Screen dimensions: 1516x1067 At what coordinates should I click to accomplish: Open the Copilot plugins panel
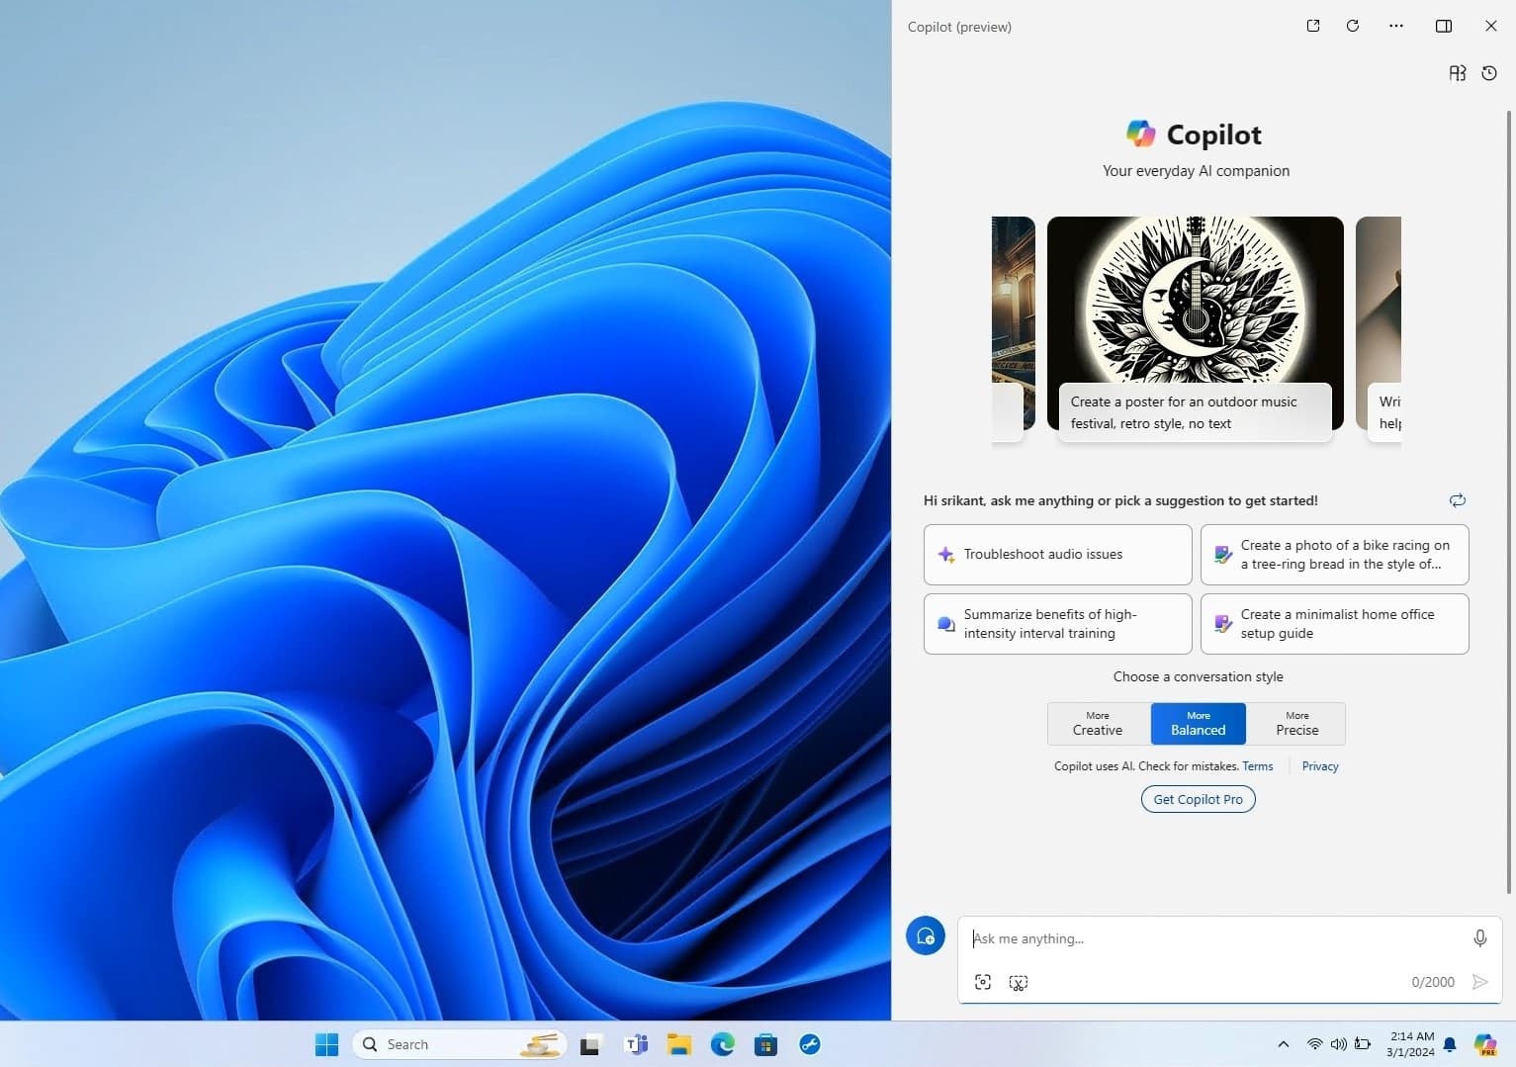tap(1458, 73)
